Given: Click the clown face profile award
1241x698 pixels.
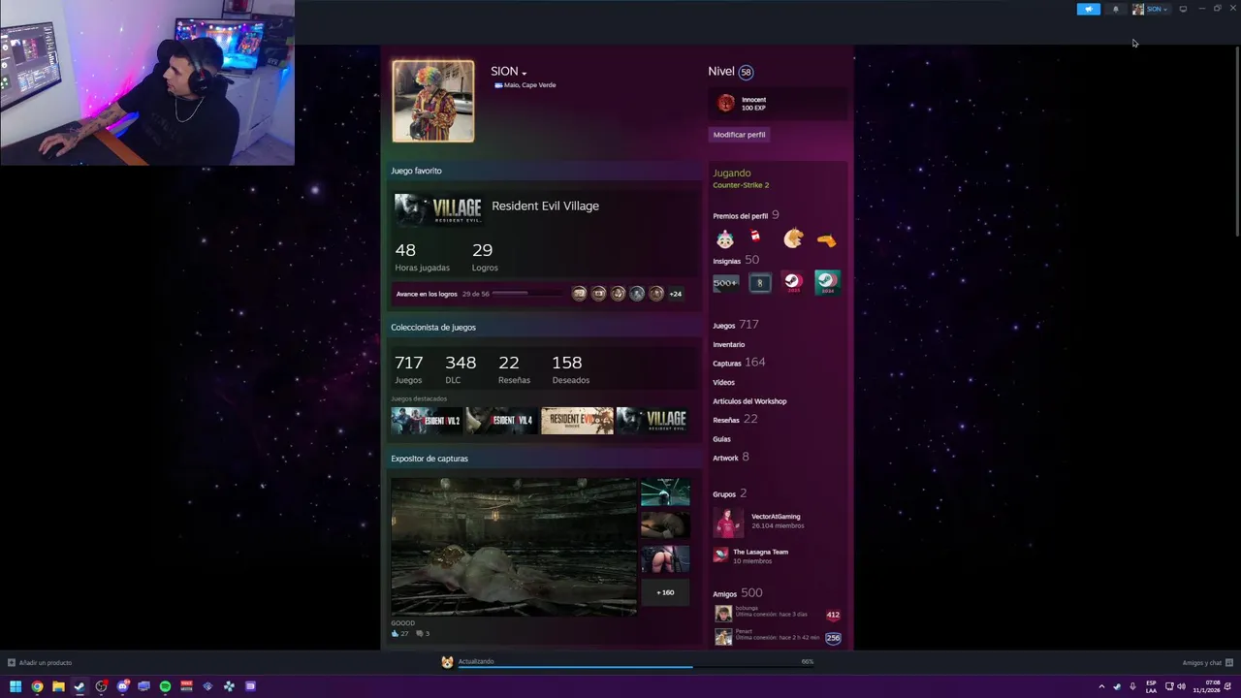Looking at the screenshot, I should [725, 238].
